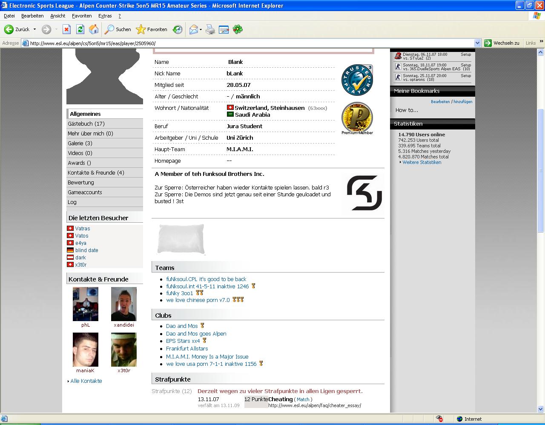
Task: Open the Alle Kontakte link
Action: point(86,381)
